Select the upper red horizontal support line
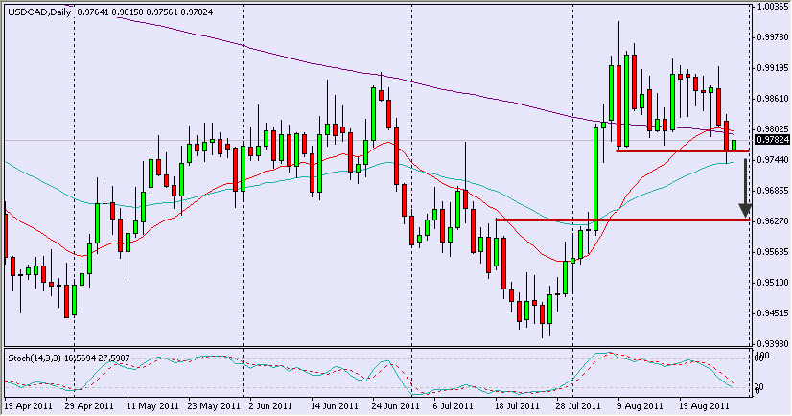 pos(682,150)
